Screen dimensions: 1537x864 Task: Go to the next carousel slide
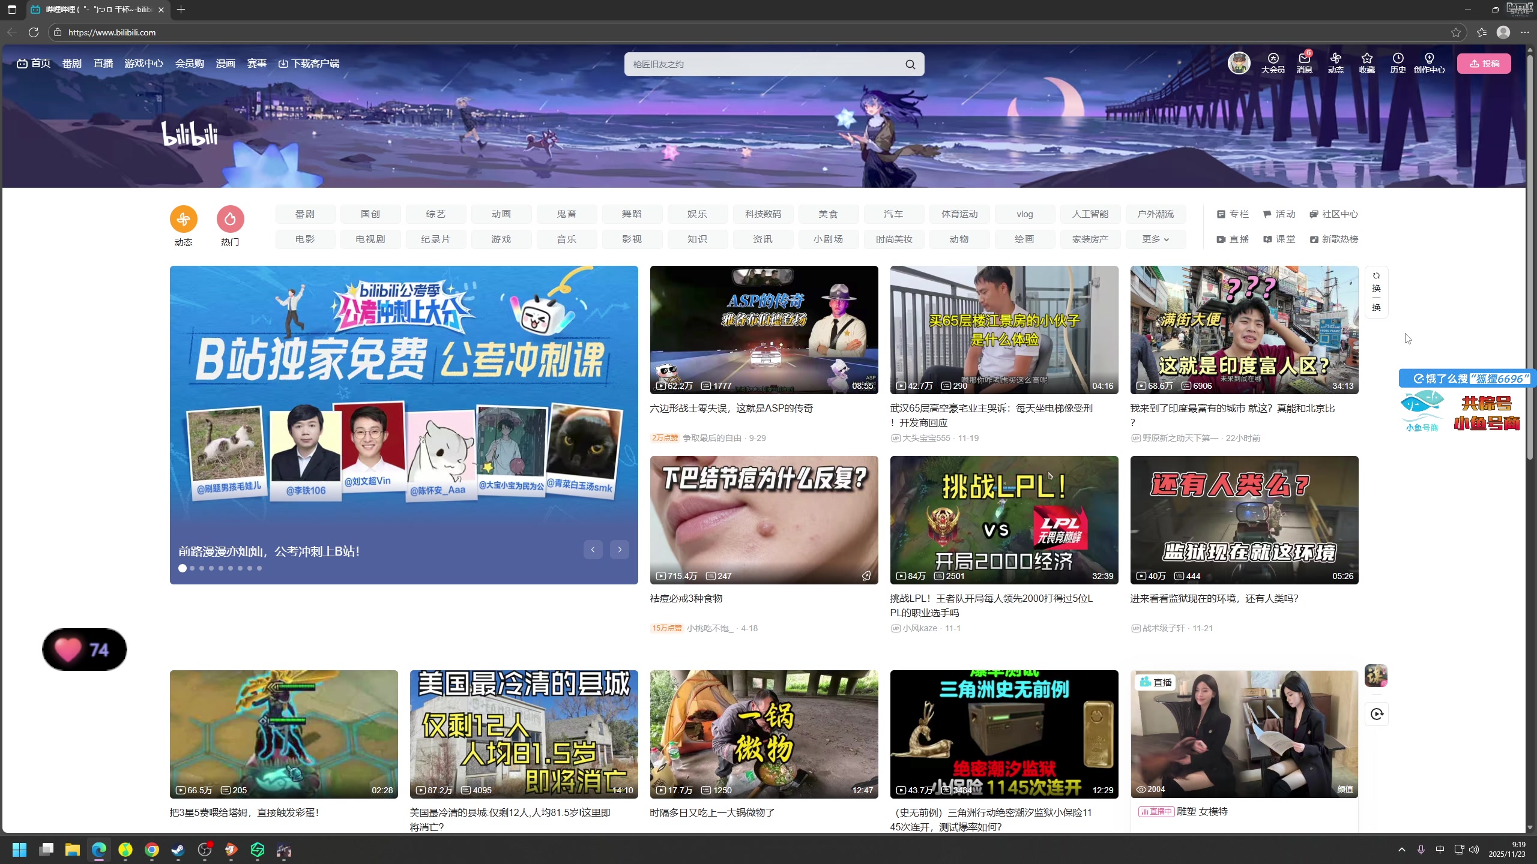(620, 550)
